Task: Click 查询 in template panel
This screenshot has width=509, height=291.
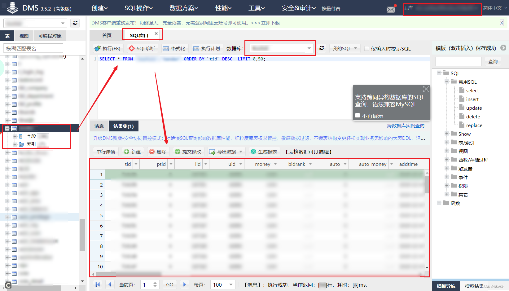Action: pos(493,61)
